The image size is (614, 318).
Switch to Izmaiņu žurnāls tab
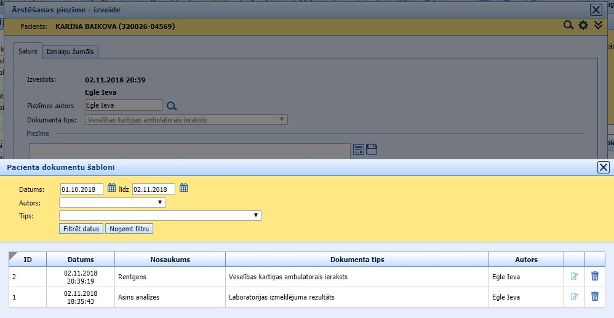click(x=70, y=52)
